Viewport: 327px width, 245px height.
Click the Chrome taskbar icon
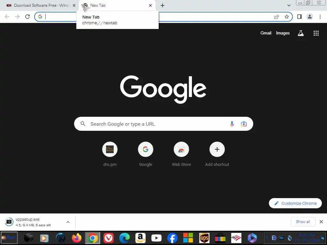point(93,238)
